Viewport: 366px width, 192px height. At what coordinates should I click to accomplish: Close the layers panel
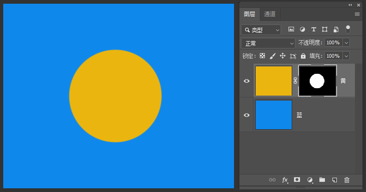point(359,5)
